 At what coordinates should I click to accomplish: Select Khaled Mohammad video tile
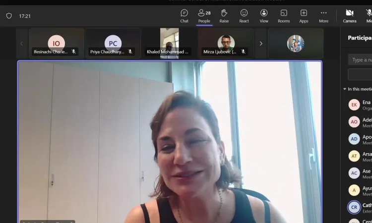[169, 44]
